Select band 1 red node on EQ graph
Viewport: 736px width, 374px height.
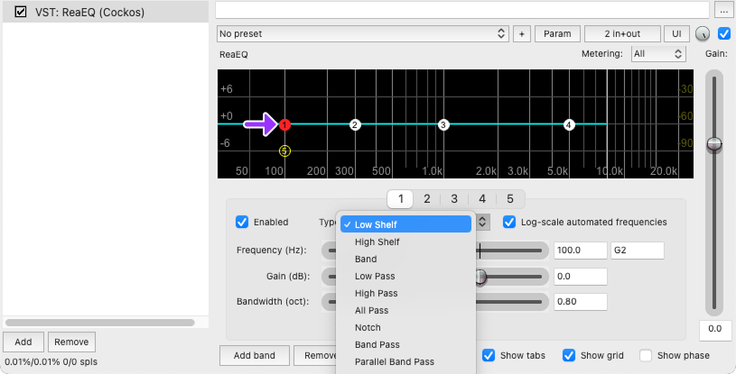[284, 124]
